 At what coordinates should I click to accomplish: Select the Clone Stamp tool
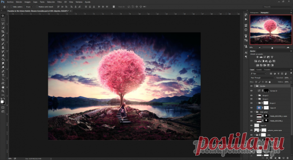point(3,48)
